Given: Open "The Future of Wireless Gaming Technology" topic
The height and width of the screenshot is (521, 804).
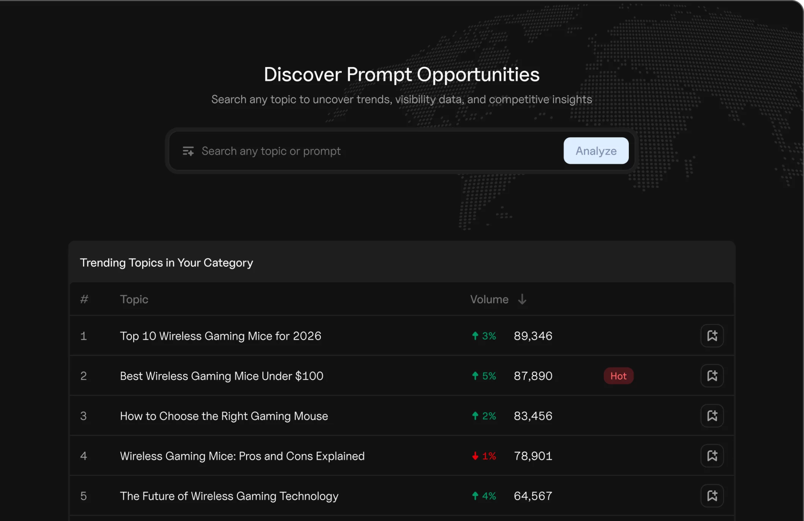Looking at the screenshot, I should tap(229, 496).
